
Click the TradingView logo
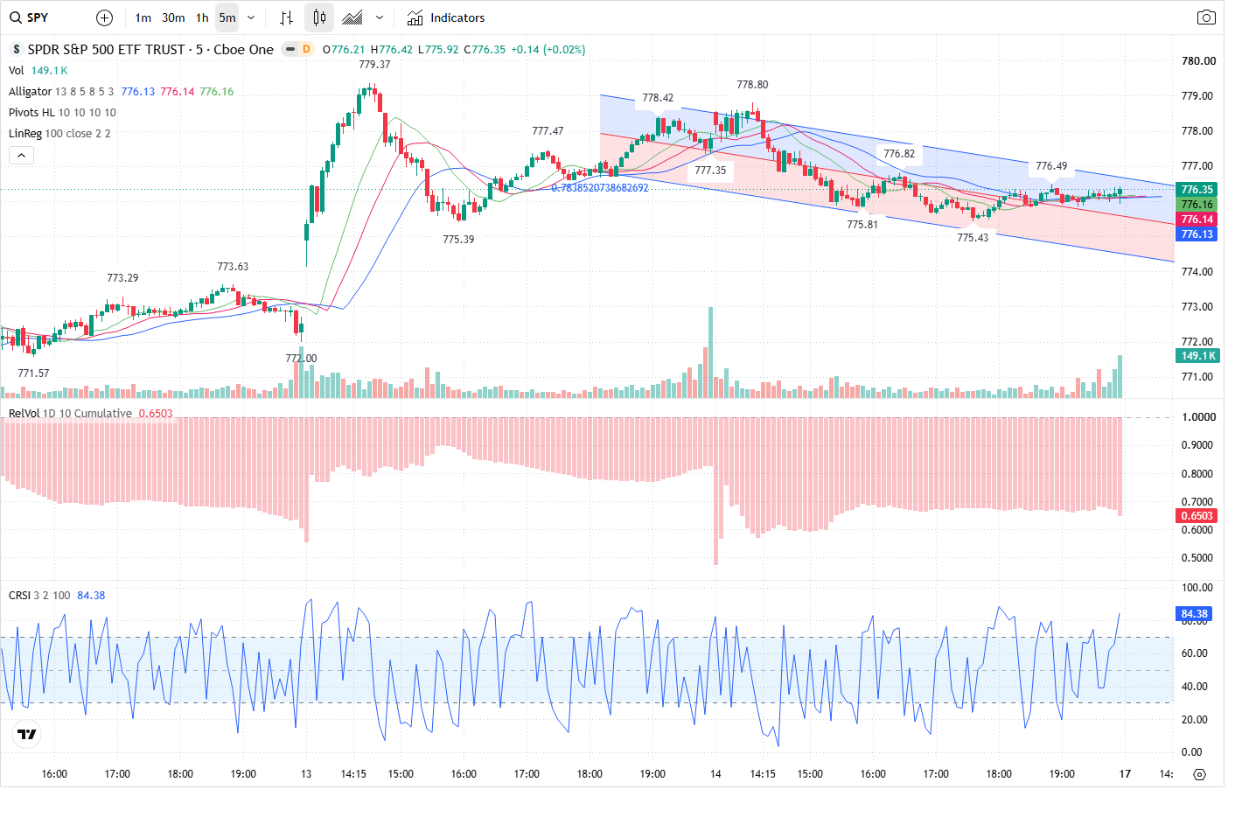point(27,734)
